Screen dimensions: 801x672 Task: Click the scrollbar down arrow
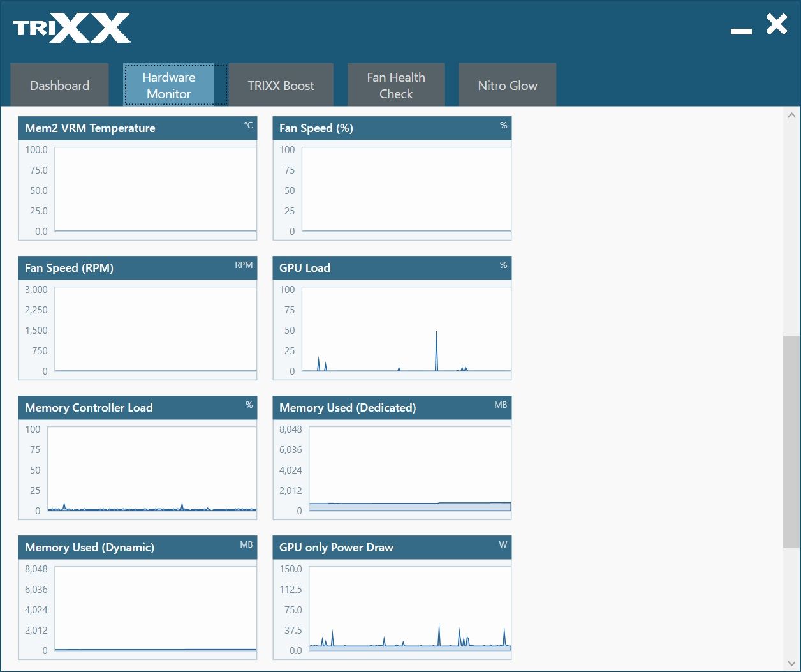click(791, 663)
